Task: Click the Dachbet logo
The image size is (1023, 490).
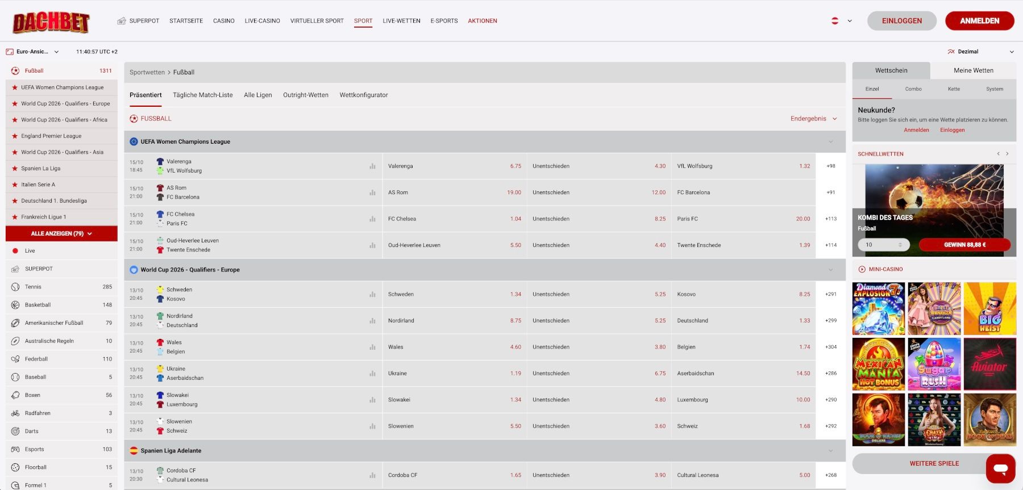Action: pos(51,23)
